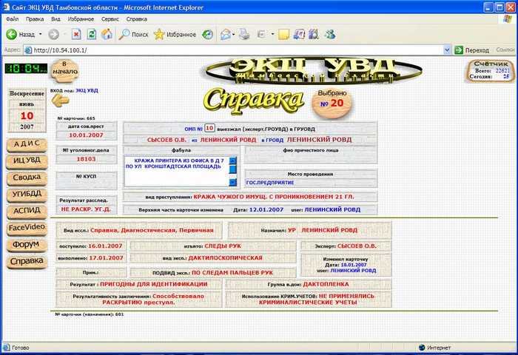Open the Справка menu in menu bar
This screenshot has width=518, height=355.
[x=136, y=19]
